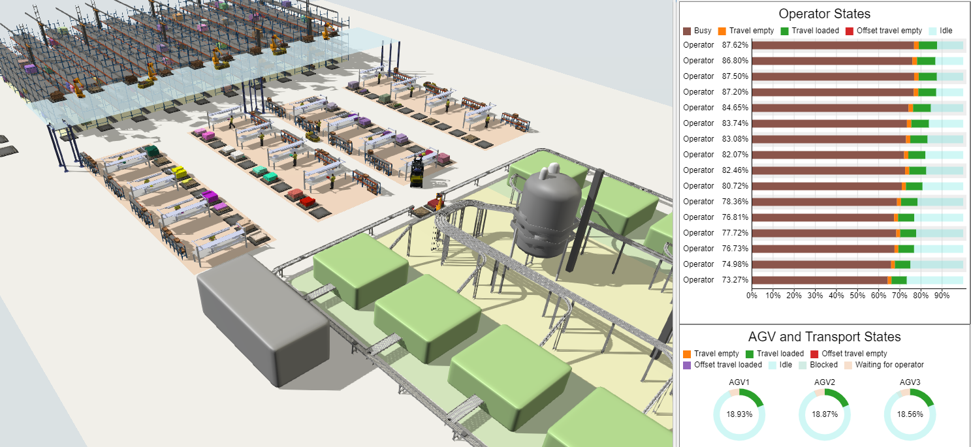Screen dimensions: 971x447
Task: Select the black forklift in the 3D view
Action: (416, 172)
